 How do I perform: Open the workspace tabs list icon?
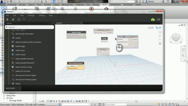tap(161, 23)
